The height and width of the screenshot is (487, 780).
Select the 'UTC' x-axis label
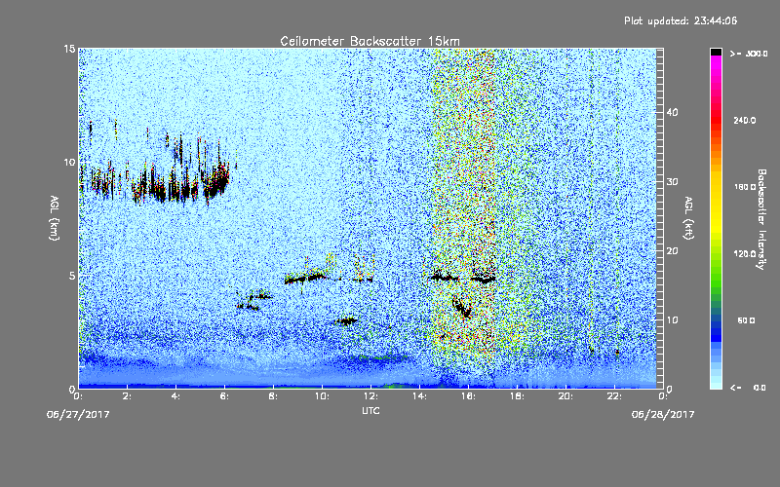point(370,410)
